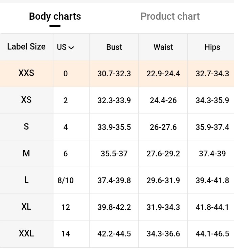Switch to the Product chart tab
The height and width of the screenshot is (250, 234).
pyautogui.click(x=170, y=16)
